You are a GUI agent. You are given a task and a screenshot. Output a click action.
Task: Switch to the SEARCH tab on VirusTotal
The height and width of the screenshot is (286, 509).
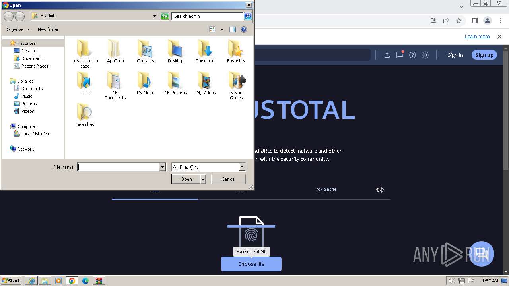pyautogui.click(x=326, y=190)
